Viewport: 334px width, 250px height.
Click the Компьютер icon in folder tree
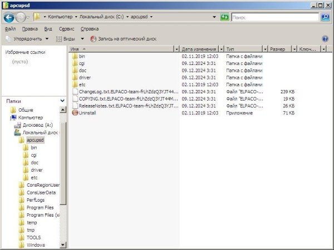[x=13, y=118]
